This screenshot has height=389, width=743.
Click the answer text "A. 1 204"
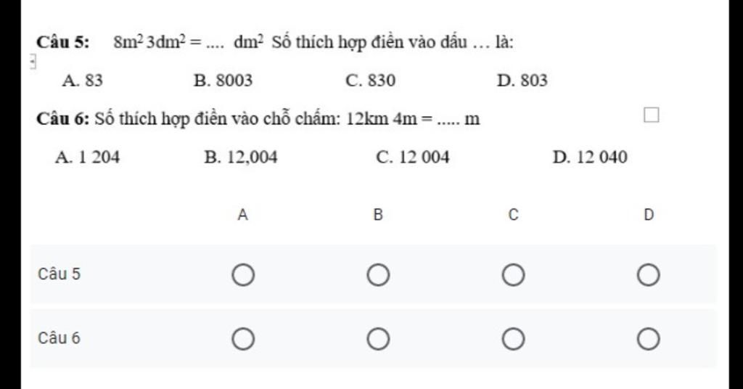point(87,157)
